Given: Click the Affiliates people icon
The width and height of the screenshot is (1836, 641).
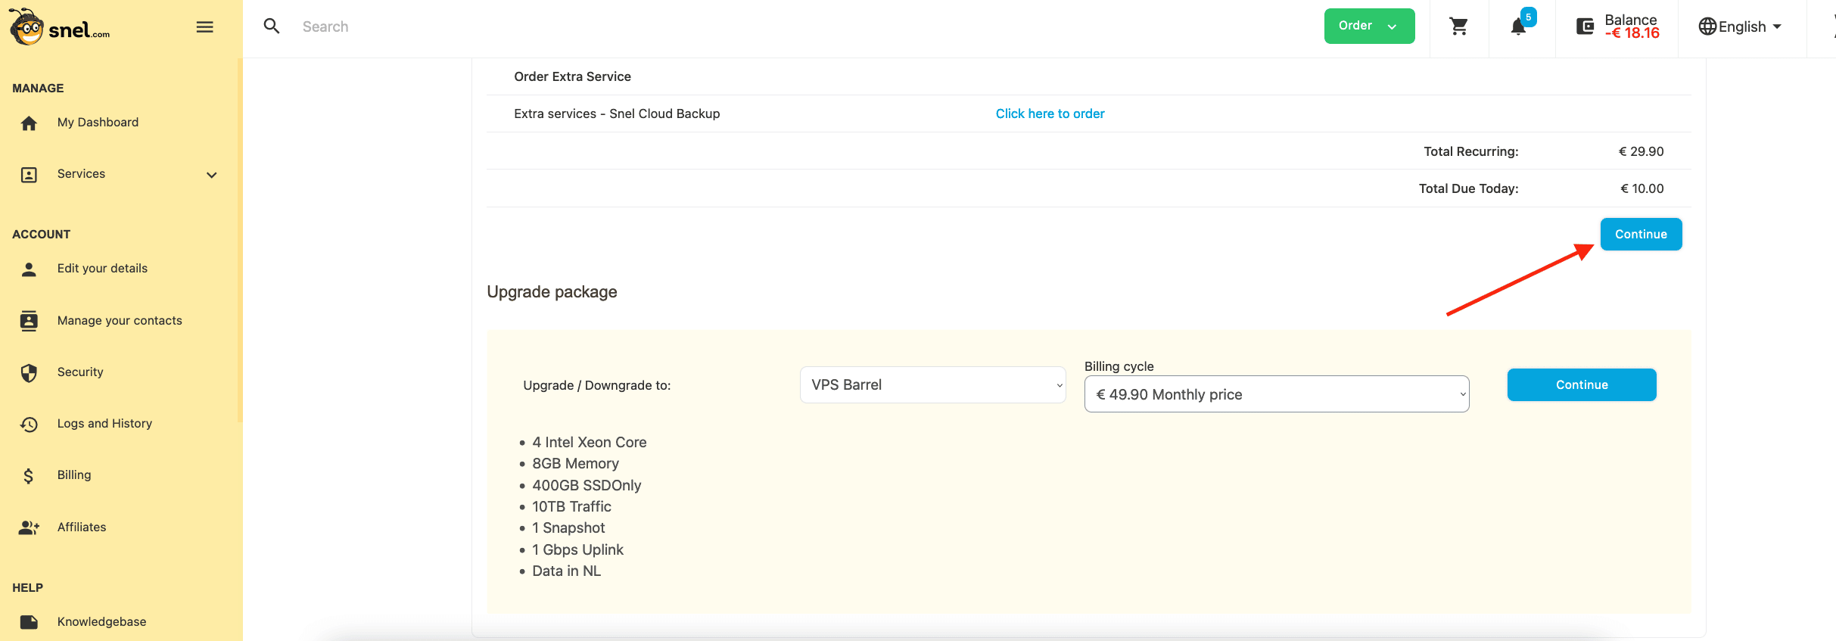Looking at the screenshot, I should (x=29, y=527).
